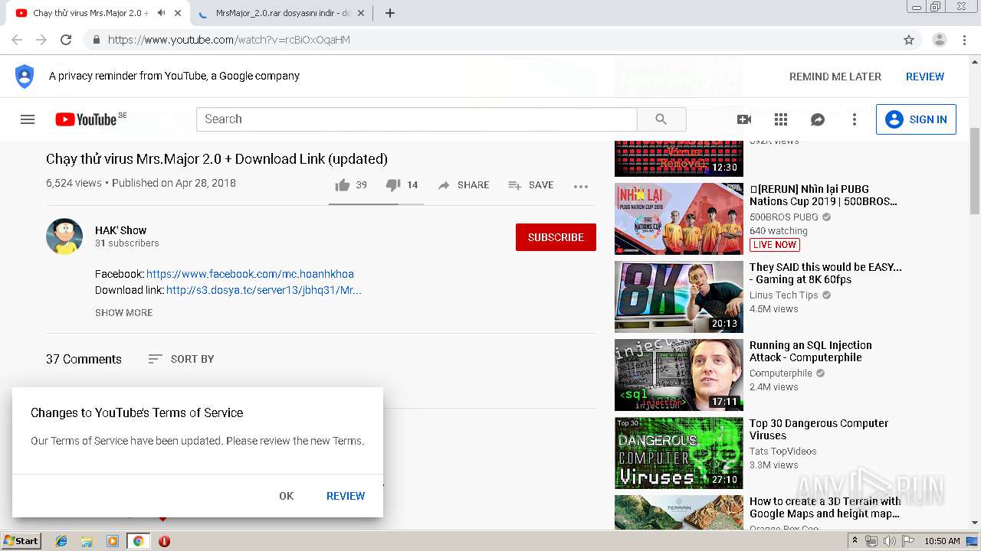This screenshot has height=551, width=981.
Task: Open the YouTube hamburger guide menu
Action: click(x=28, y=119)
